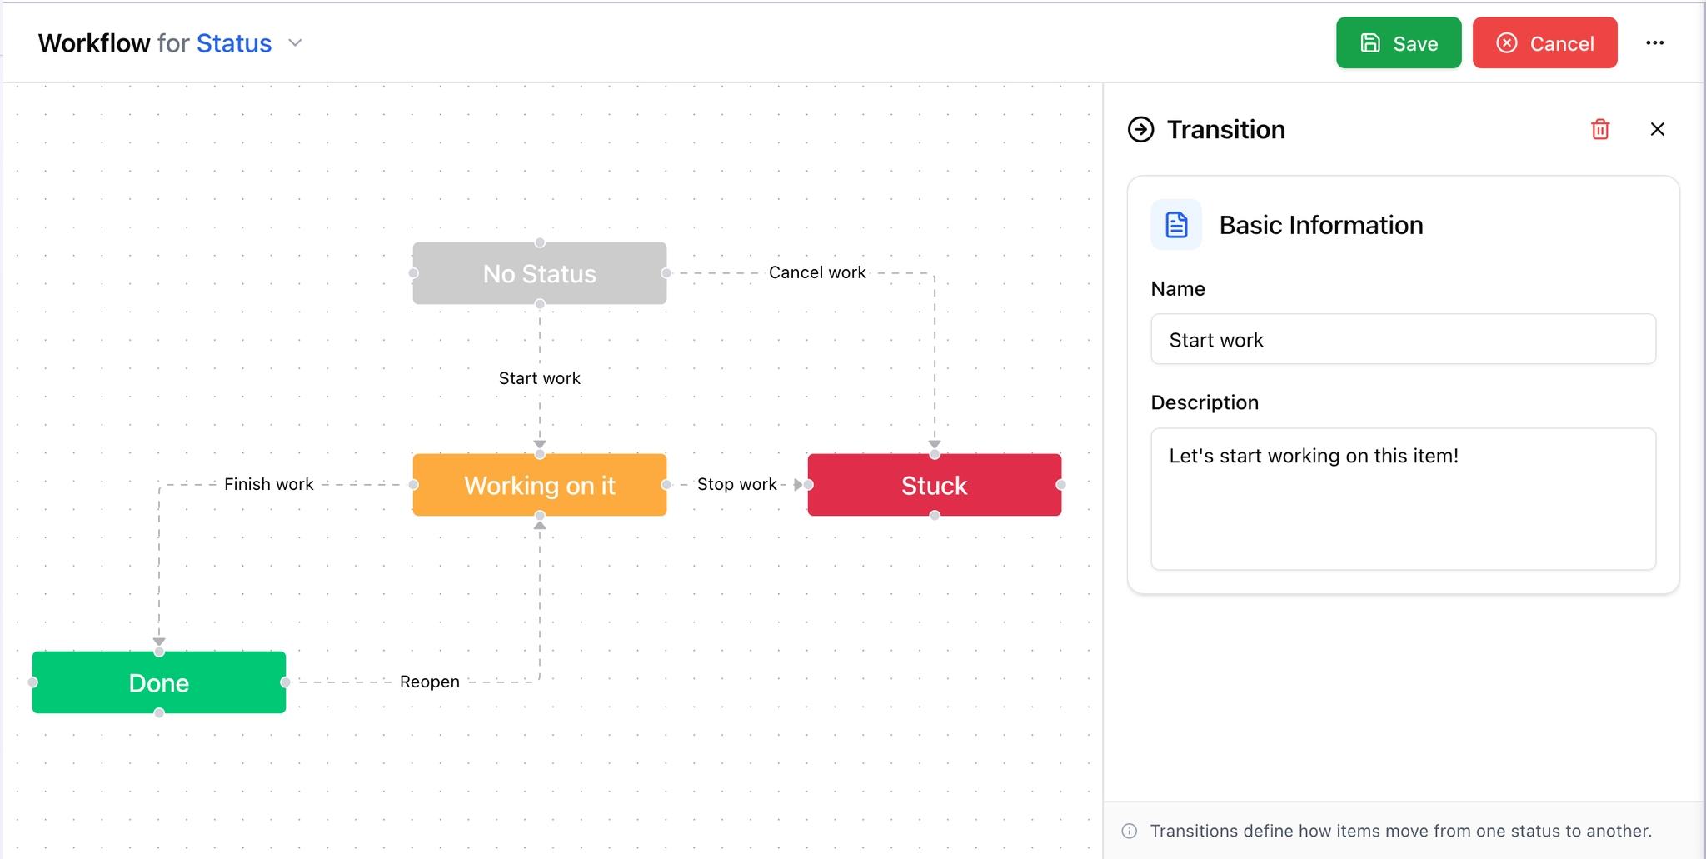Click the Basic Information document icon

tap(1175, 225)
